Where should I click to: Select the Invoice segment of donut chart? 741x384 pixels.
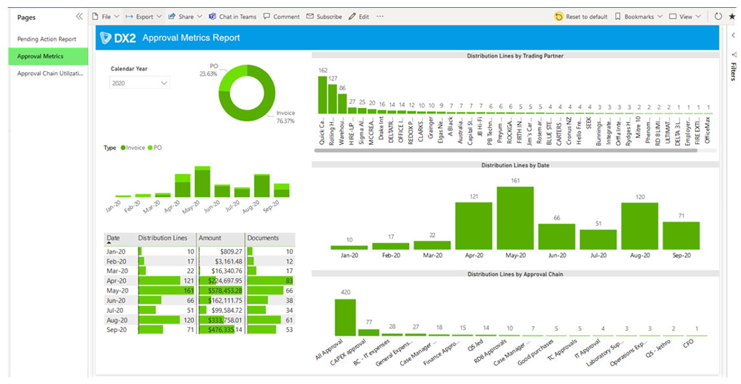tap(242, 112)
